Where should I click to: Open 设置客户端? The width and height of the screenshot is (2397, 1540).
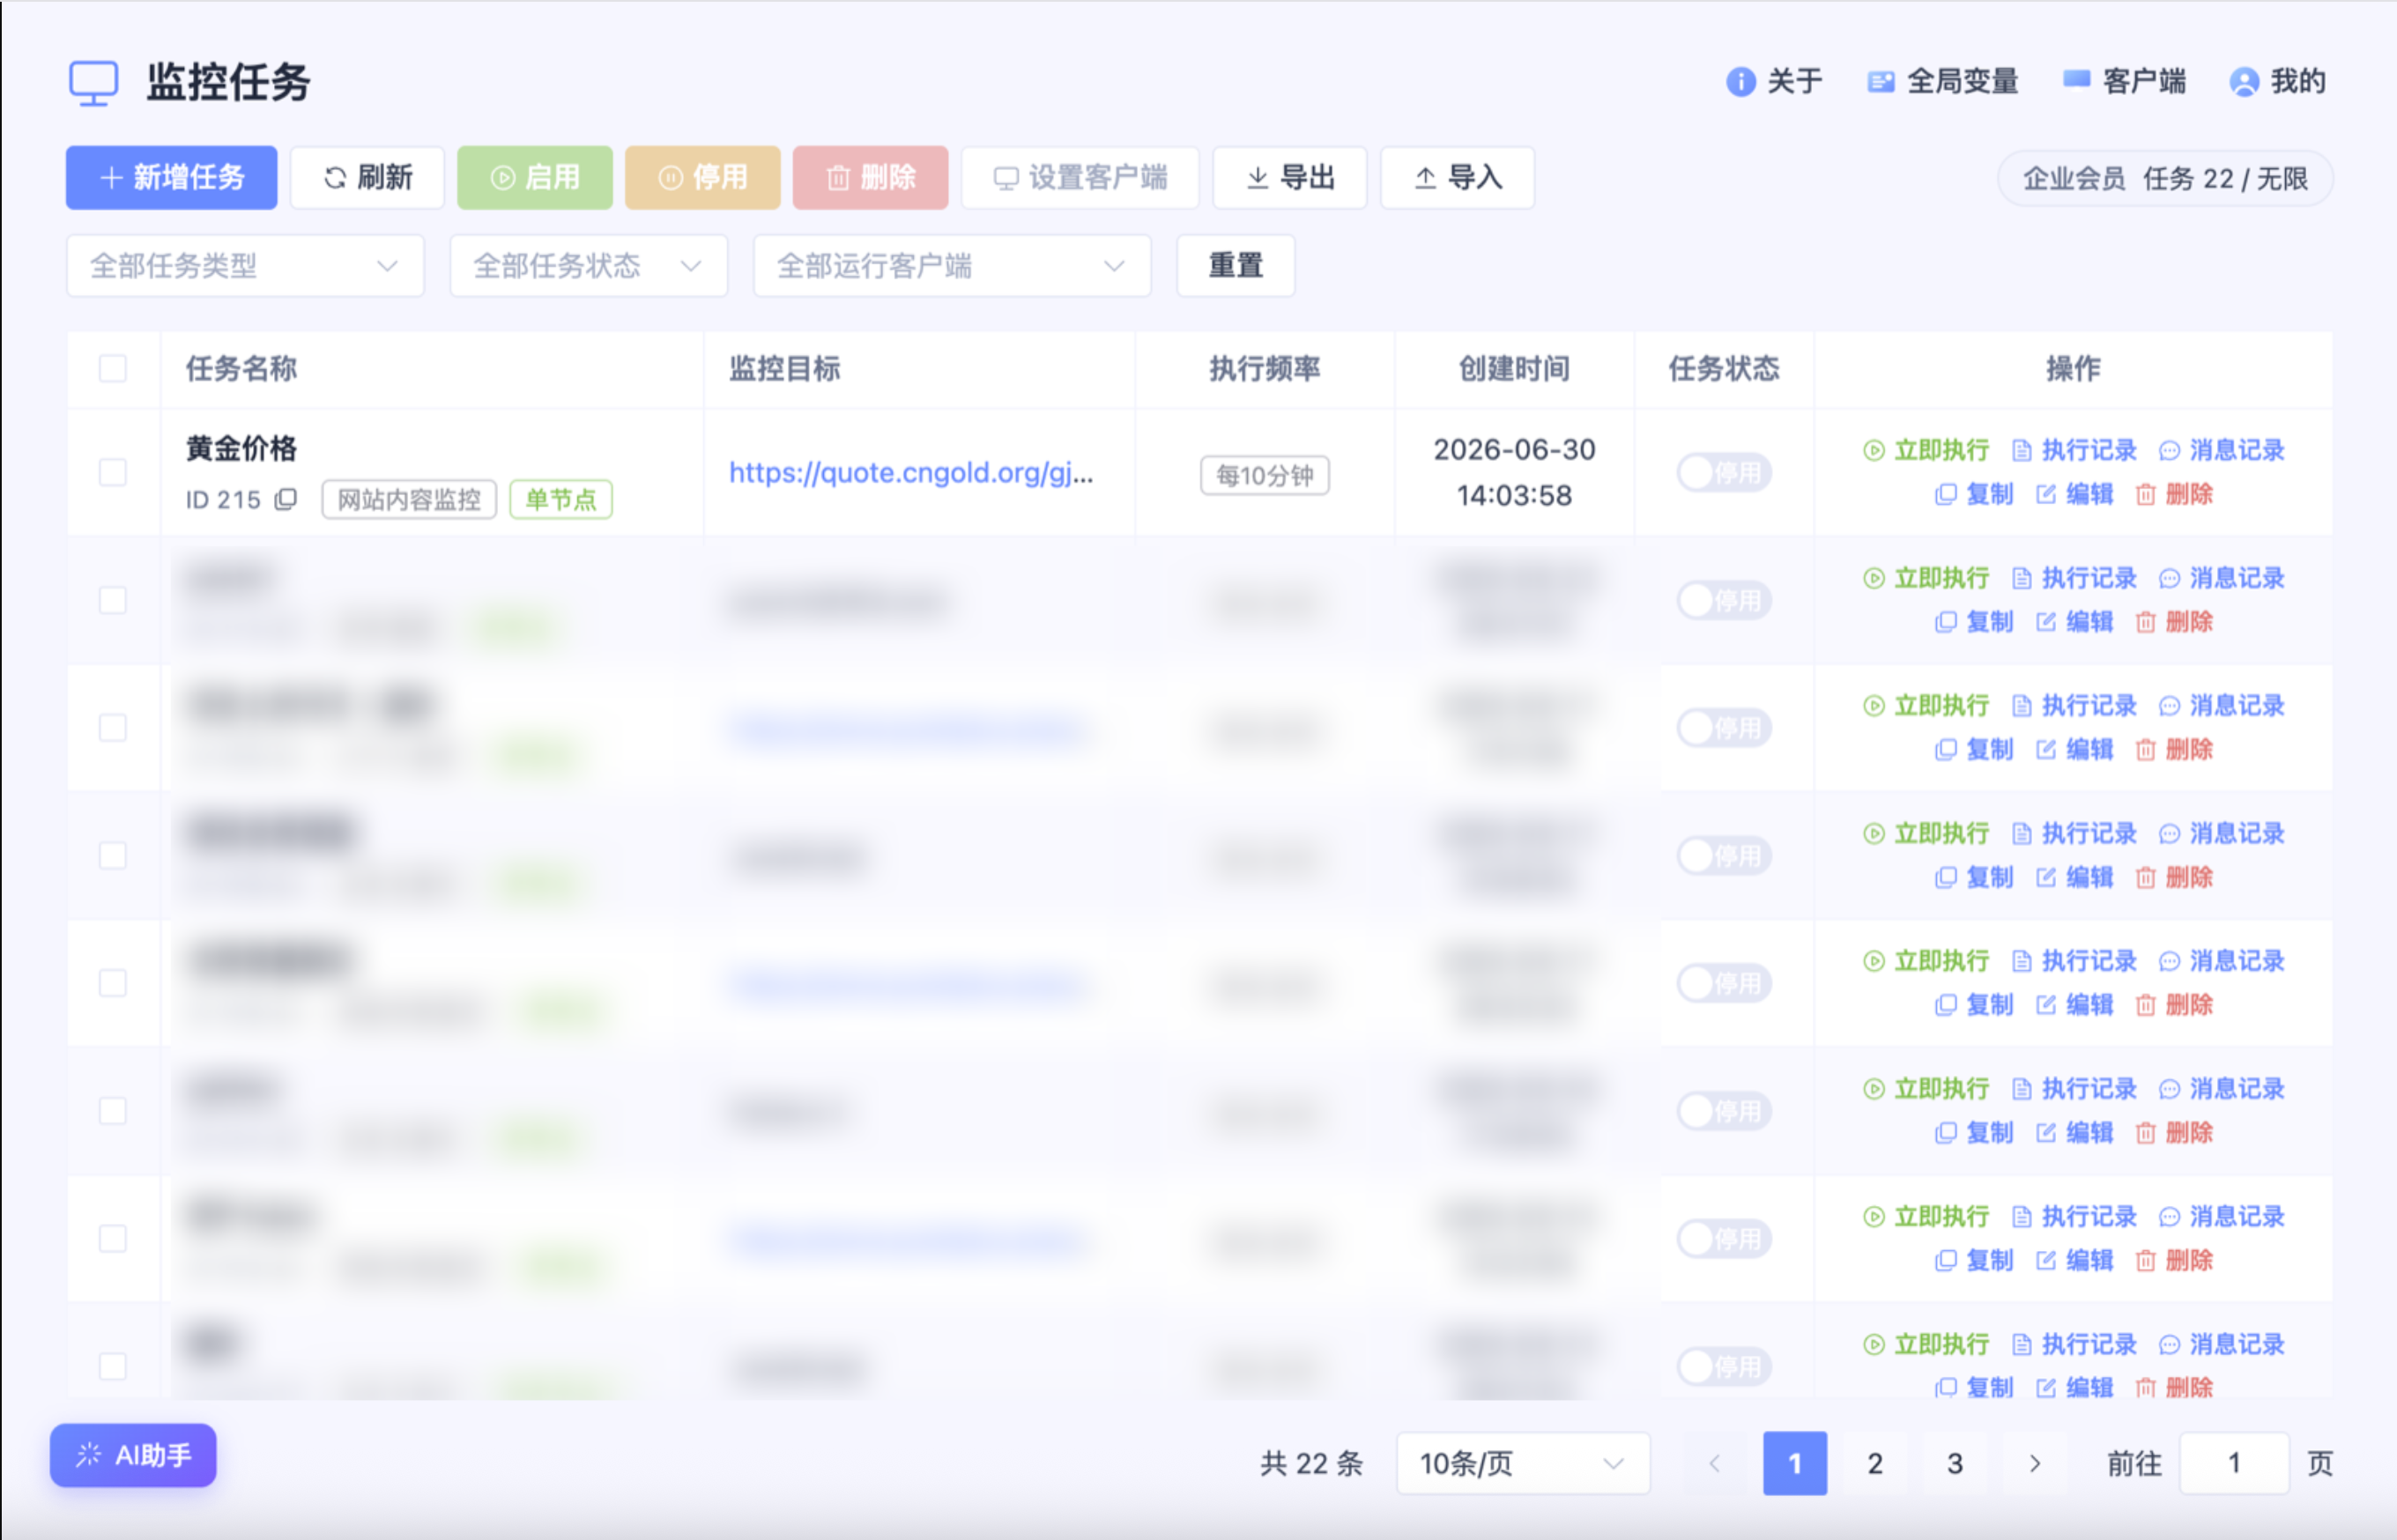click(x=1080, y=178)
